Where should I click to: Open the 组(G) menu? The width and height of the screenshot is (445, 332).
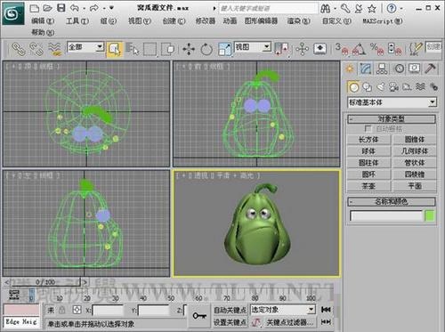[109, 21]
